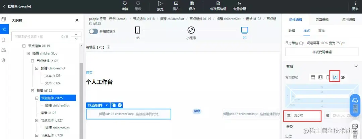Go back using the arrow beside 控制台 (people)

pos(4,6)
